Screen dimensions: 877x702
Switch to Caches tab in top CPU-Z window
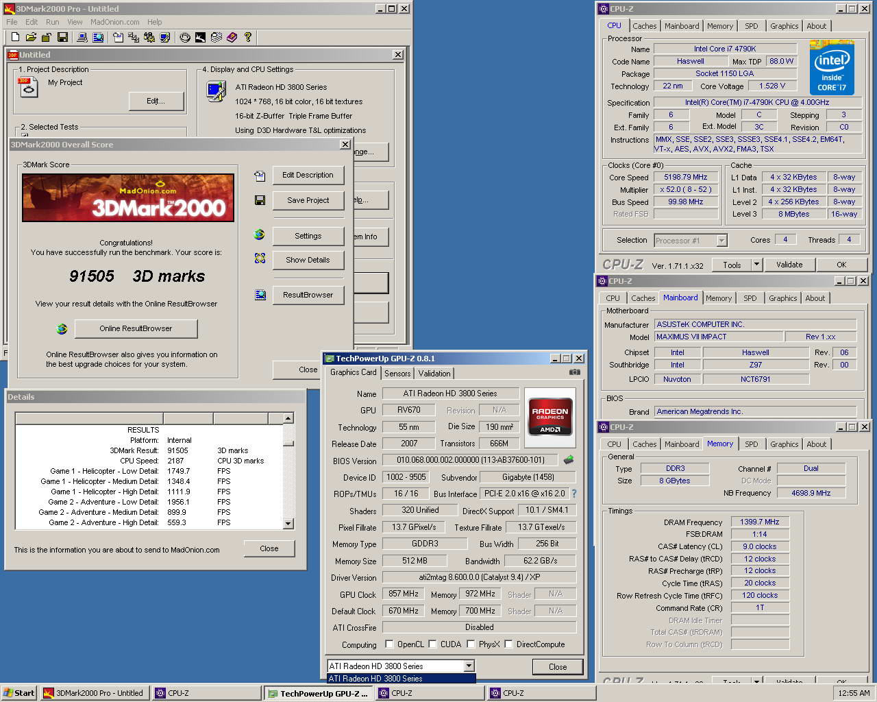[x=644, y=26]
